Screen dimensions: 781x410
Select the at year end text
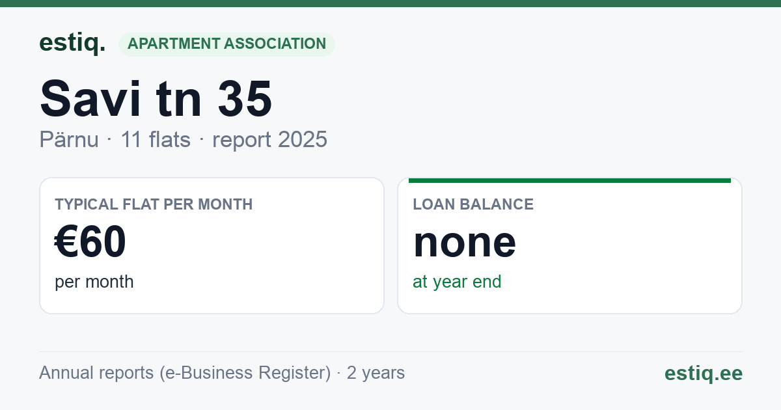point(457,282)
